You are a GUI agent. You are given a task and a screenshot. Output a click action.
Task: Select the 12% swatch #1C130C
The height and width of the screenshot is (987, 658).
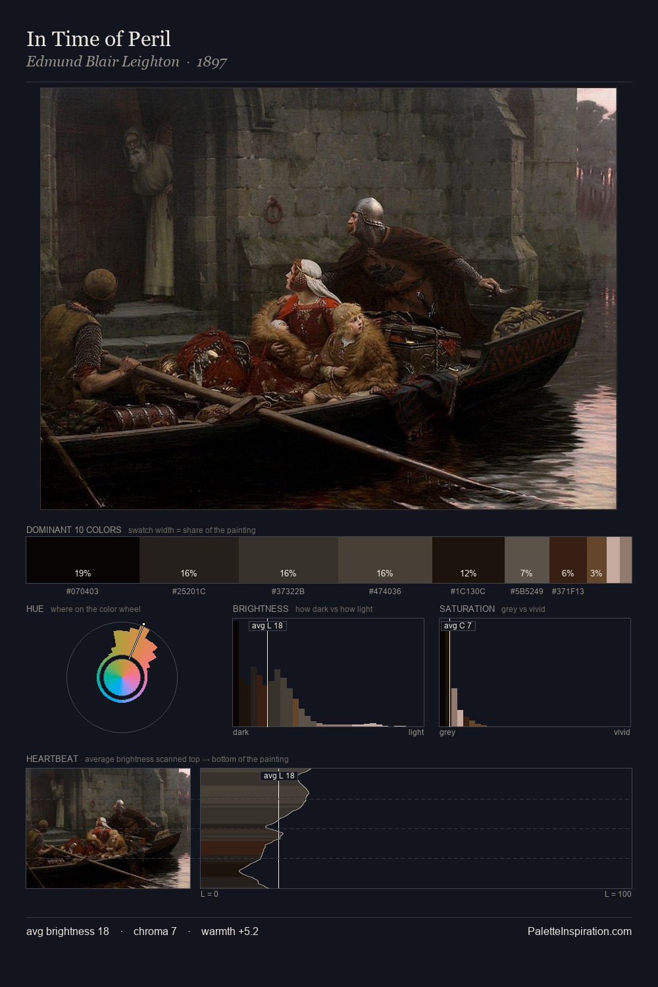click(468, 560)
